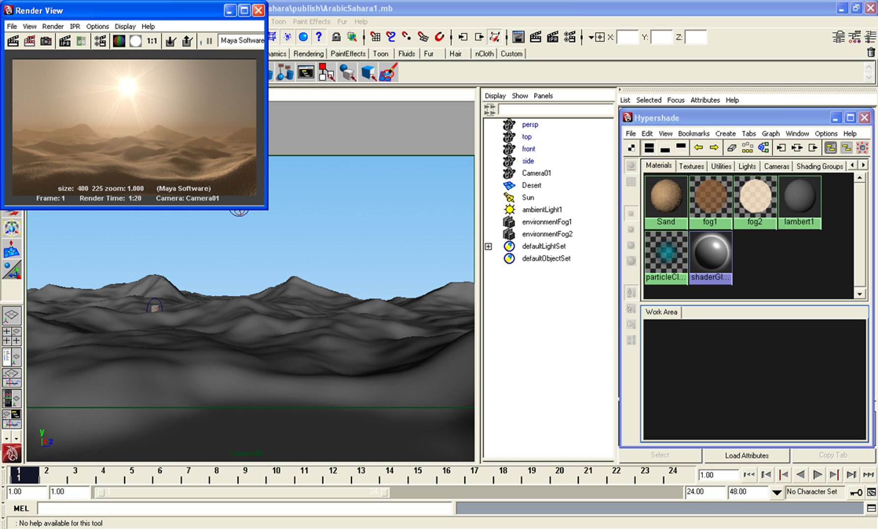Open the character set dropdown arrow
The height and width of the screenshot is (529, 878).
[x=776, y=492]
